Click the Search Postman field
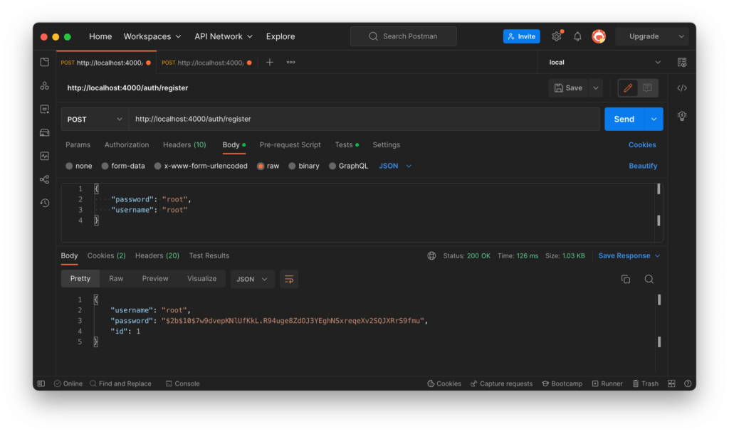The height and width of the screenshot is (434, 729). 404,36
